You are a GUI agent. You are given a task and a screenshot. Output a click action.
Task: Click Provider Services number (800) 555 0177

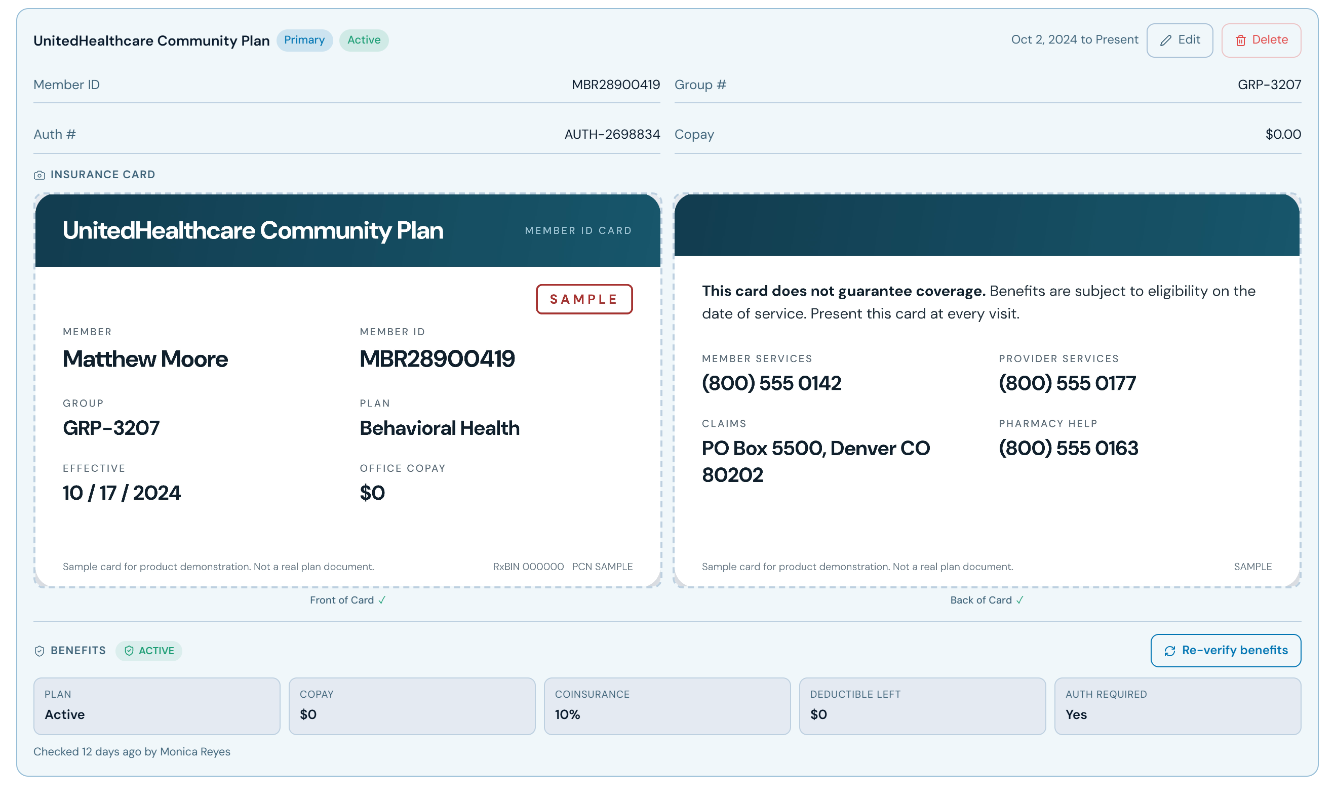coord(1067,383)
